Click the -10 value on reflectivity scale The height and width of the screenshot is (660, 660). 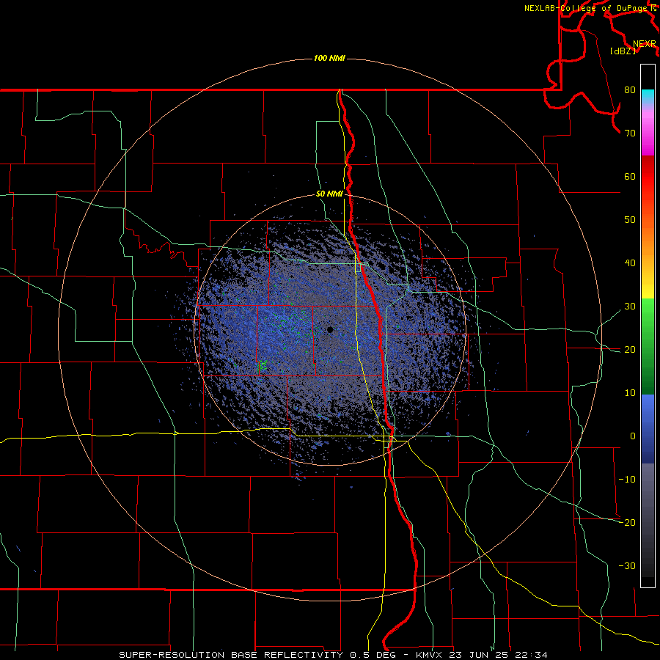(627, 480)
